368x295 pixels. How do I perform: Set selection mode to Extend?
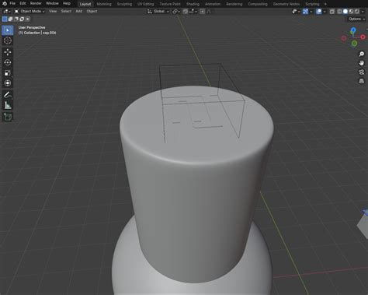[x=10, y=19]
